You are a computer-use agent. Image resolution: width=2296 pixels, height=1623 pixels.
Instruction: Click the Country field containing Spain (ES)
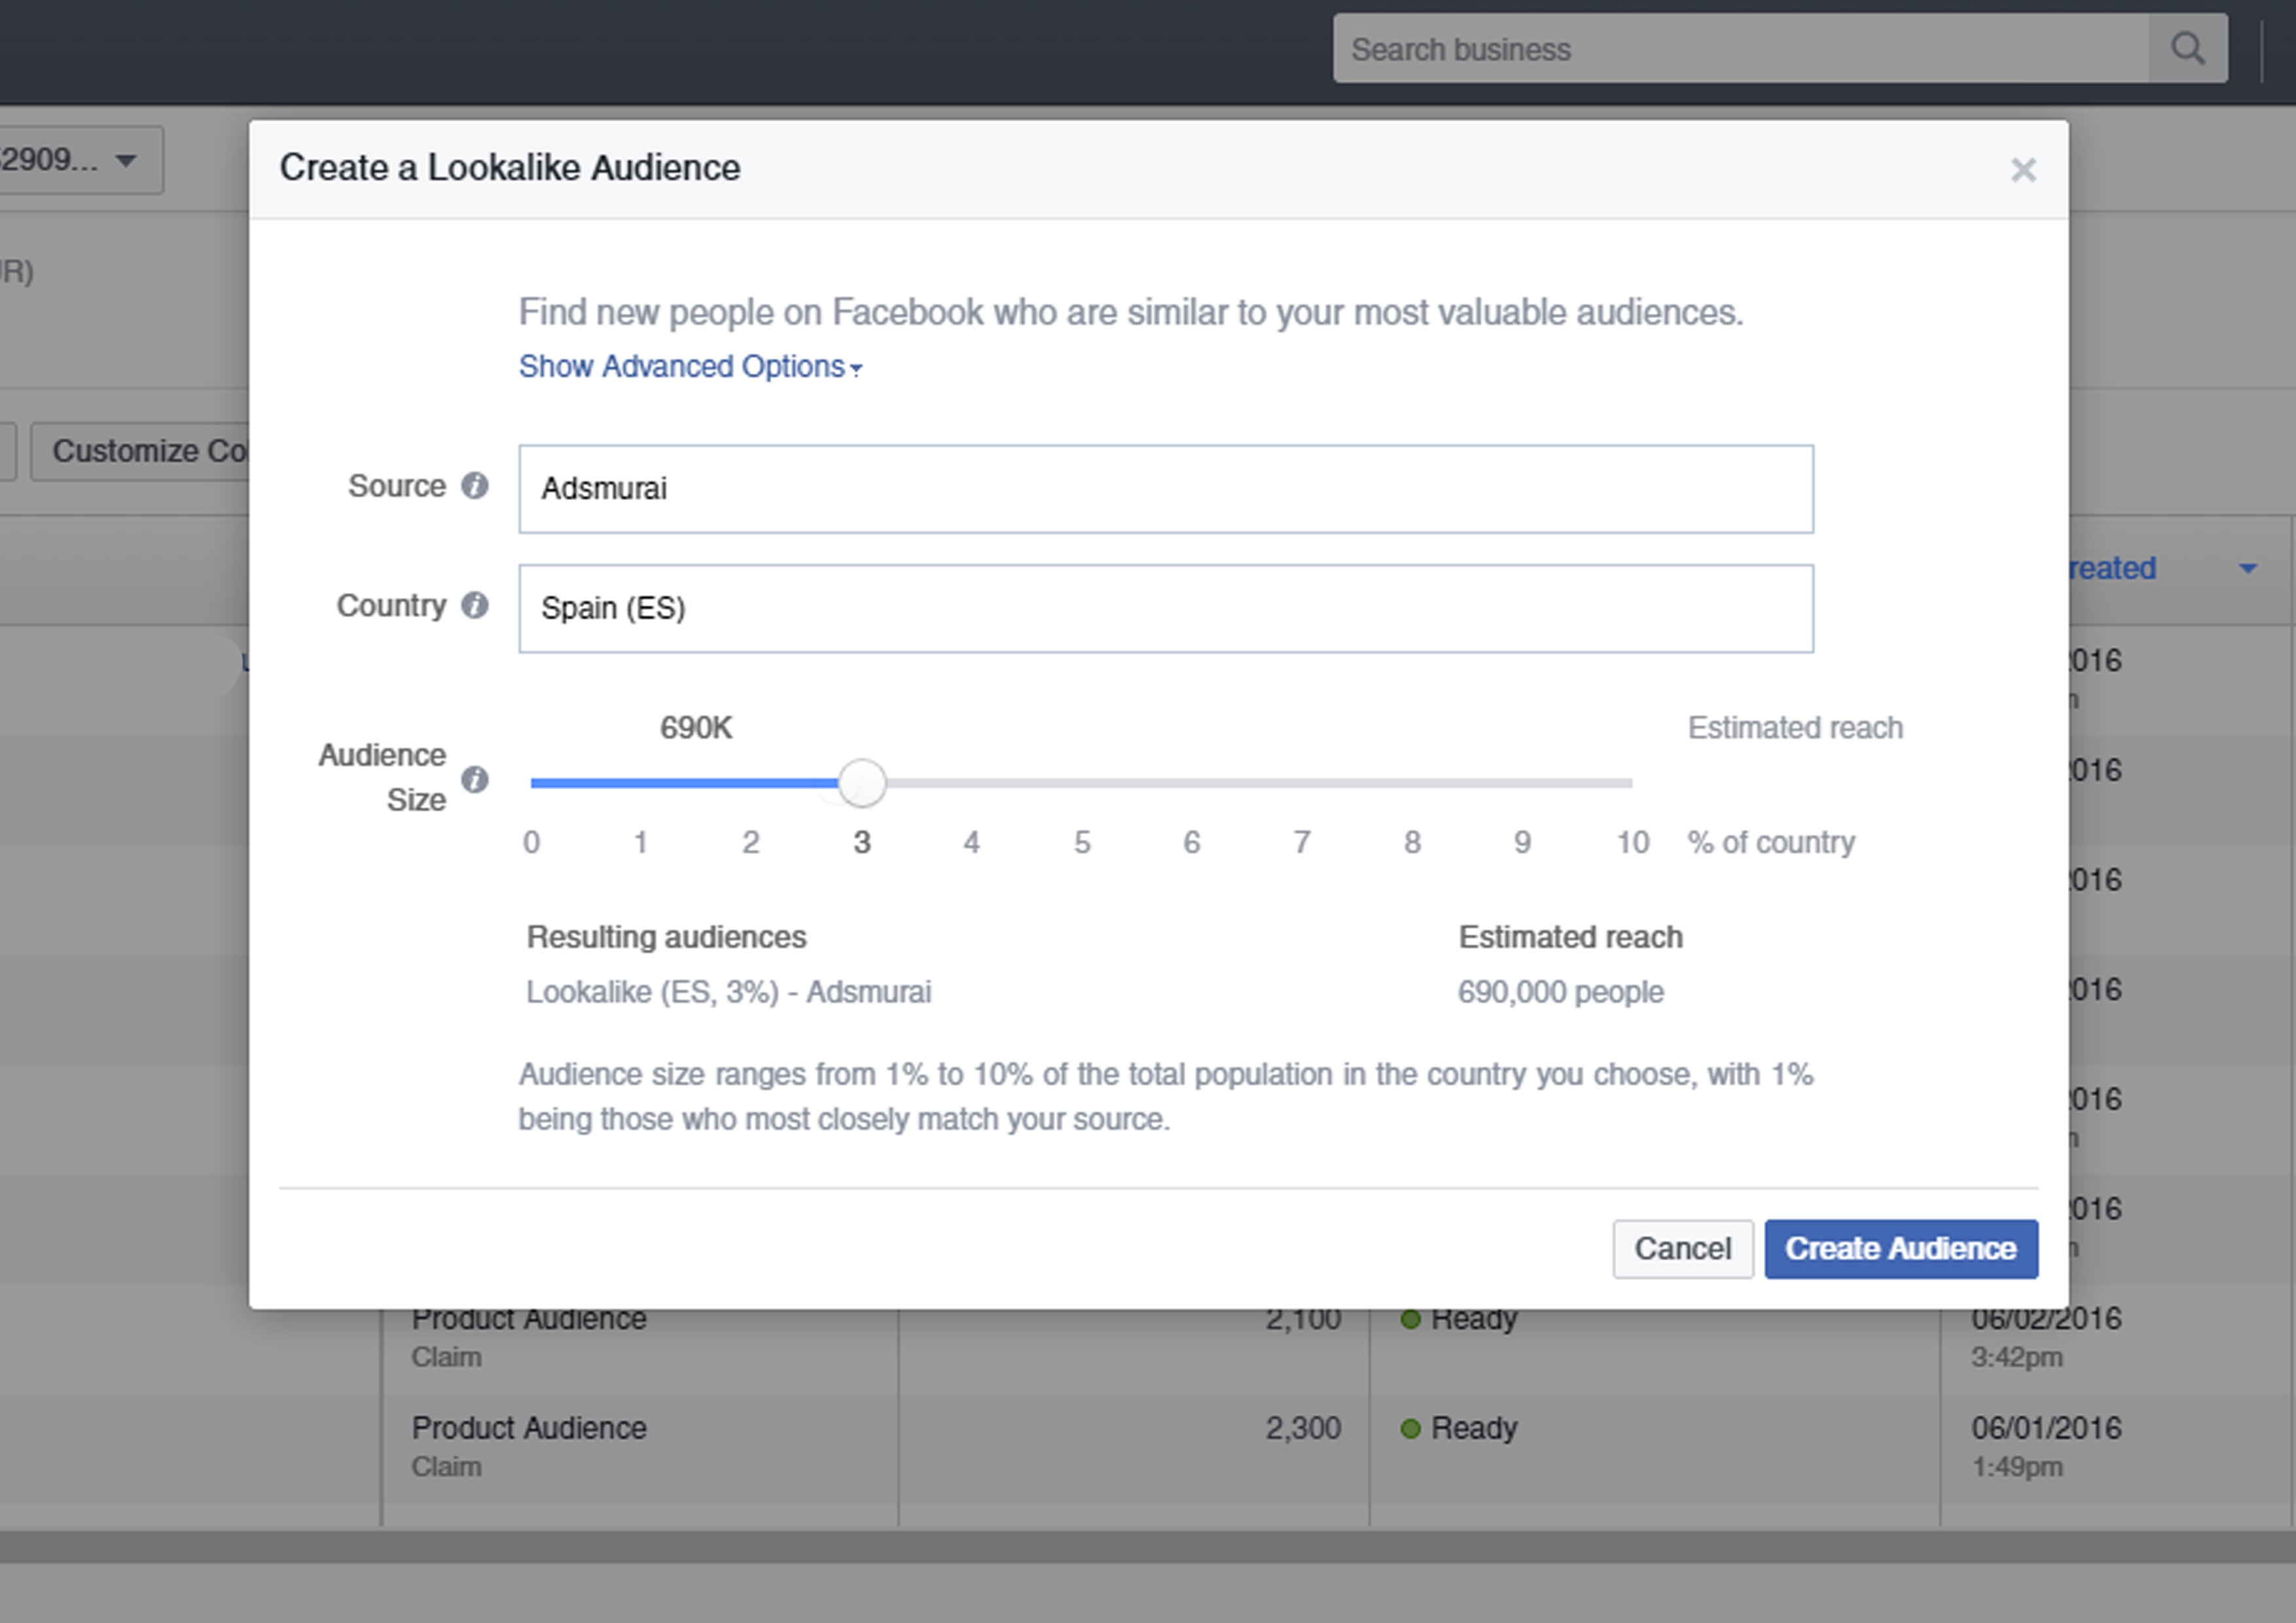pos(1166,609)
